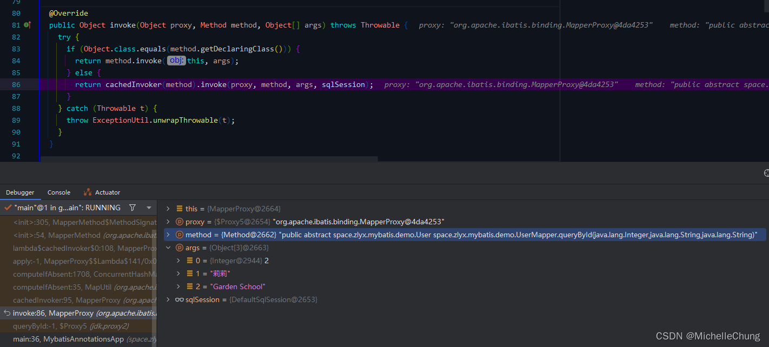Image resolution: width=769 pixels, height=347 pixels.
Task: Collapse the args Object[3] node
Action: pos(168,248)
